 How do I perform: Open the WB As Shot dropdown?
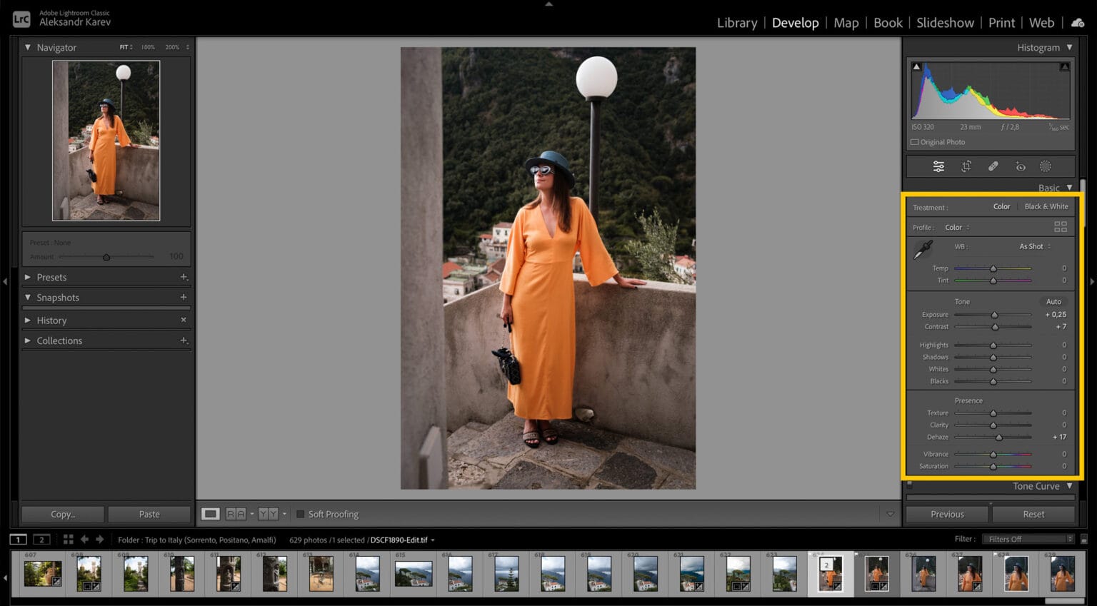pyautogui.click(x=1033, y=246)
